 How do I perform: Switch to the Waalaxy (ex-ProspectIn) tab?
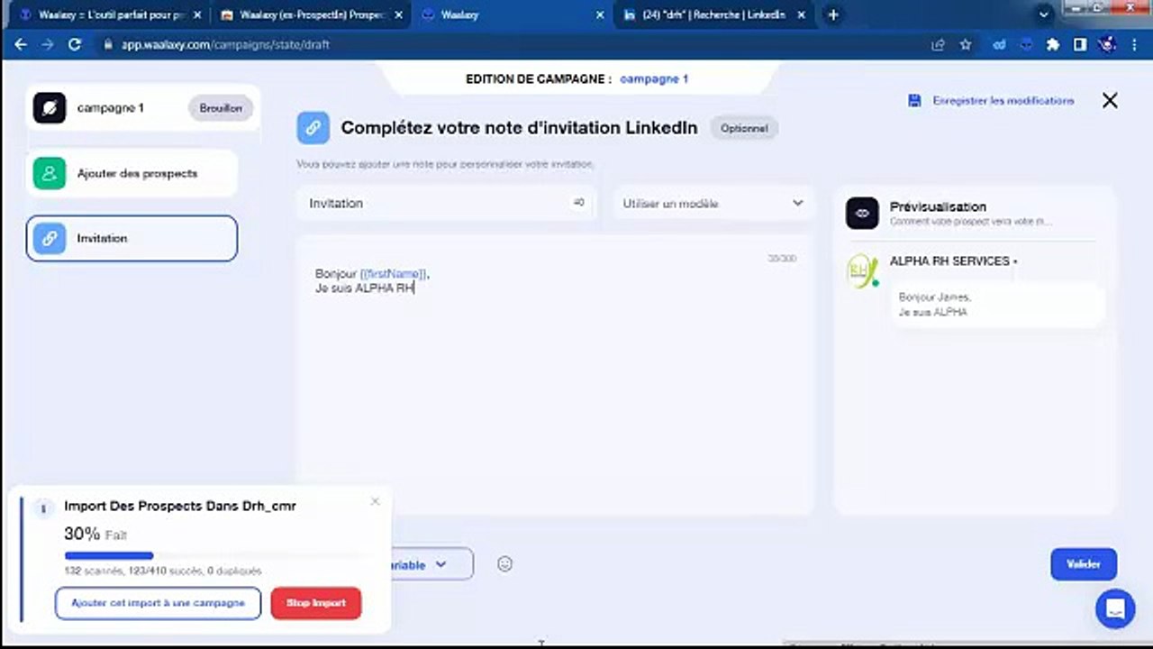pyautogui.click(x=311, y=14)
